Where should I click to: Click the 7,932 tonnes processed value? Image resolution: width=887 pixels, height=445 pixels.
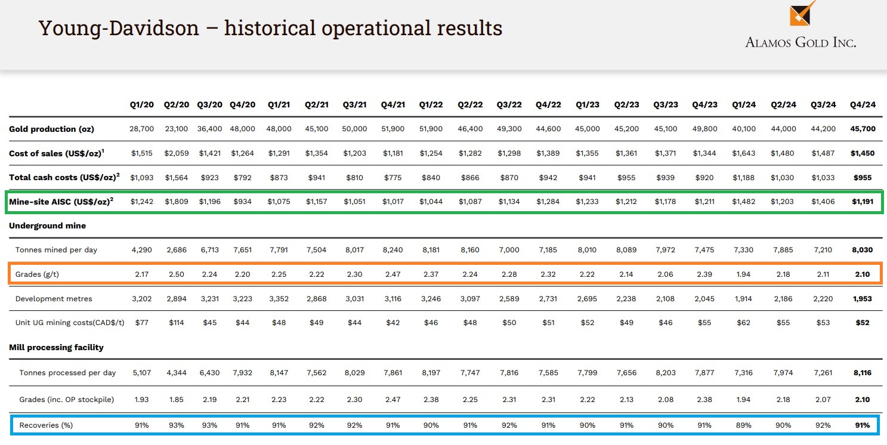[x=243, y=373]
